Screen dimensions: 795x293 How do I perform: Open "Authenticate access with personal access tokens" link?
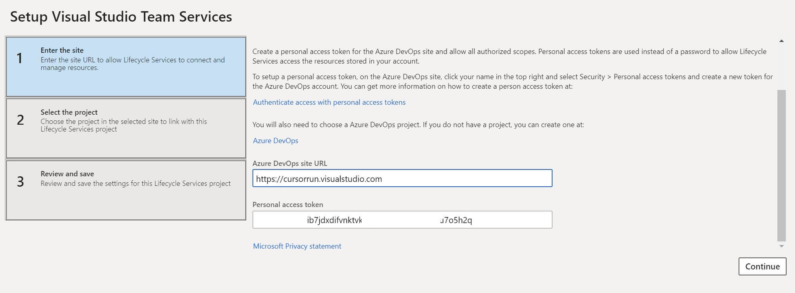pos(329,102)
